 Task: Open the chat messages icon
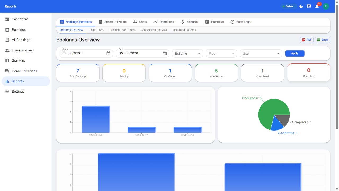309,6
